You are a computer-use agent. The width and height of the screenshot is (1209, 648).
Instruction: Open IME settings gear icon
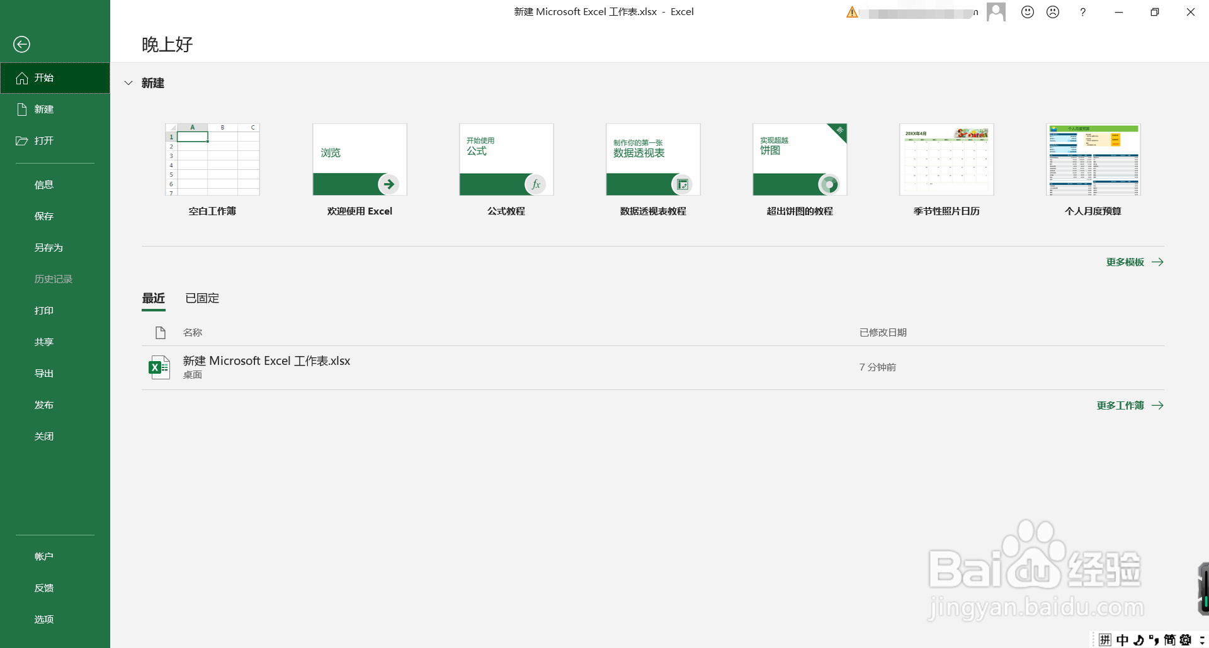1186,640
